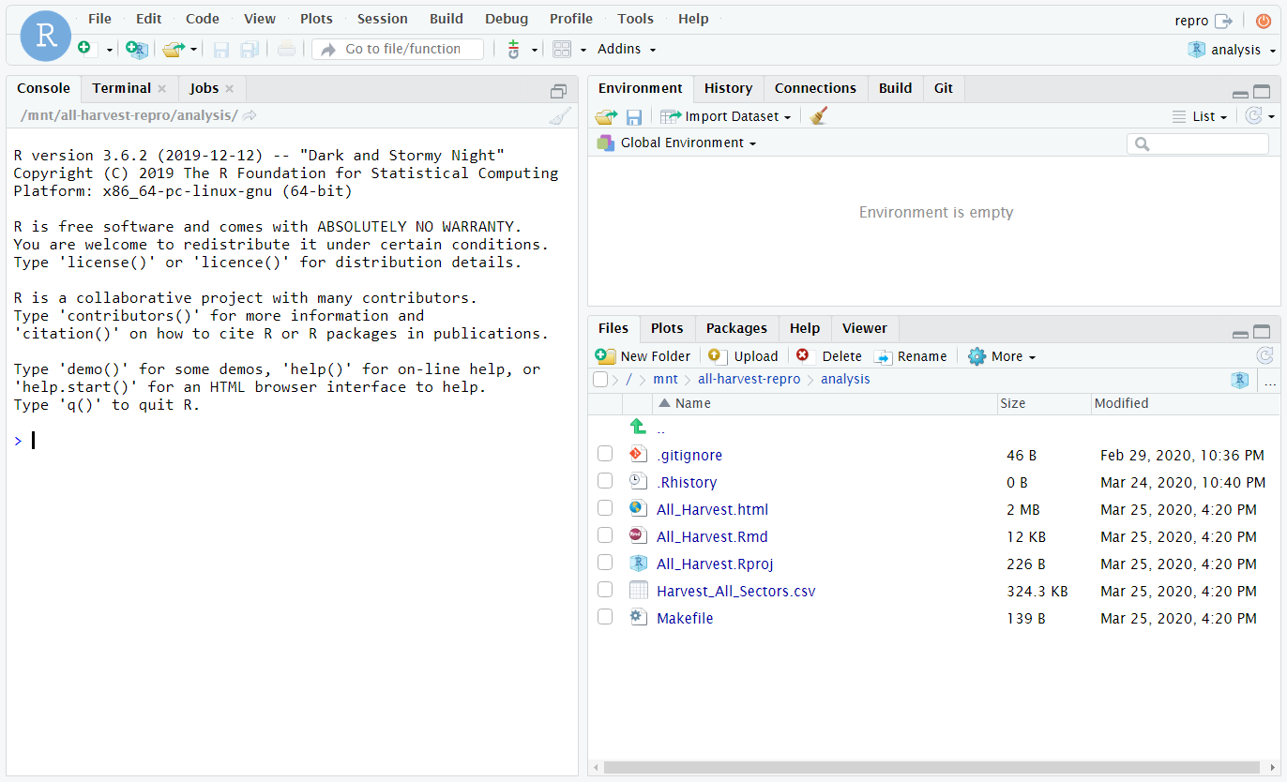Open the All_Harvest.Rmd file link
This screenshot has height=782, width=1287.
[712, 537]
